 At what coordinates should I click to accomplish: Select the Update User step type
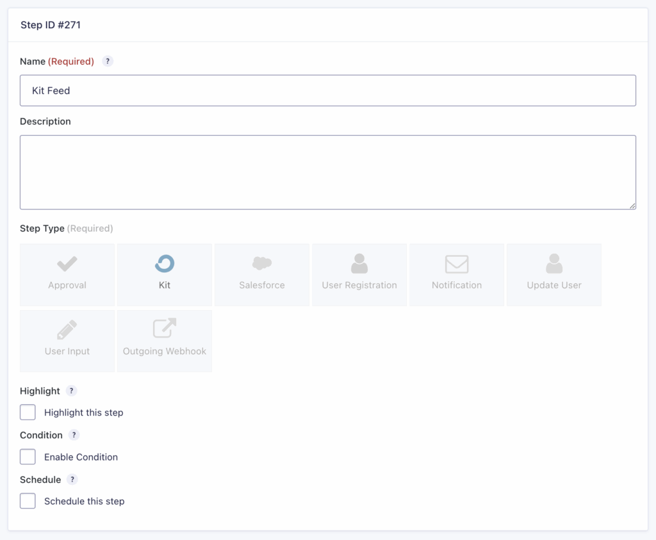click(553, 274)
